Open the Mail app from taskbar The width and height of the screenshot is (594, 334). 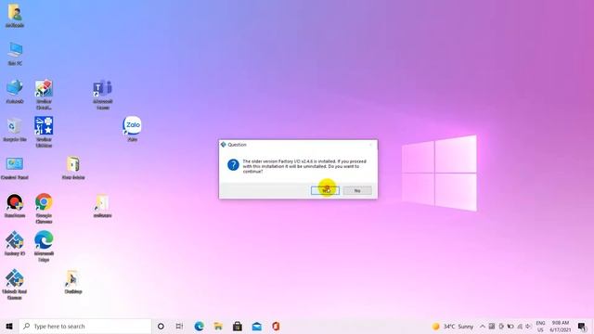tap(257, 326)
